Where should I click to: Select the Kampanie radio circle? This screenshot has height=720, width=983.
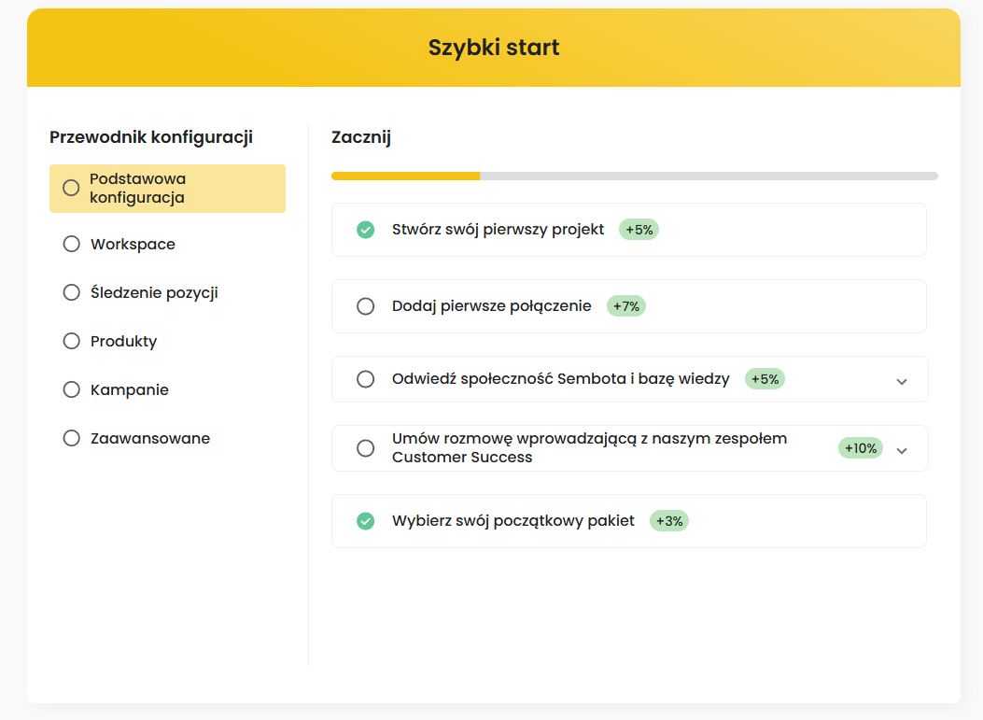click(72, 389)
